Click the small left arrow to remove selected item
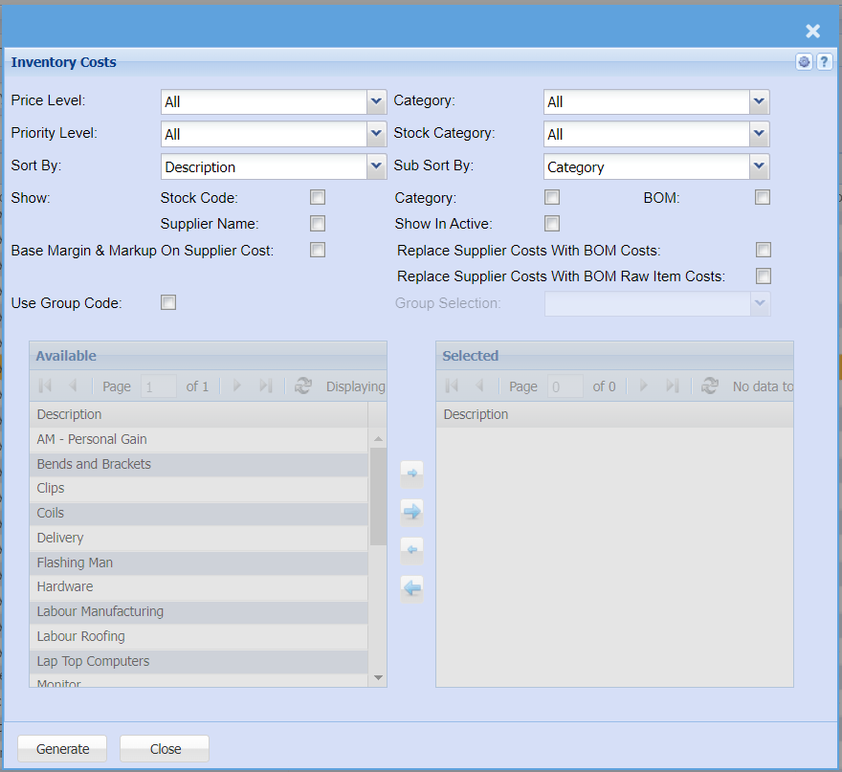The height and width of the screenshot is (772, 842). click(x=411, y=550)
